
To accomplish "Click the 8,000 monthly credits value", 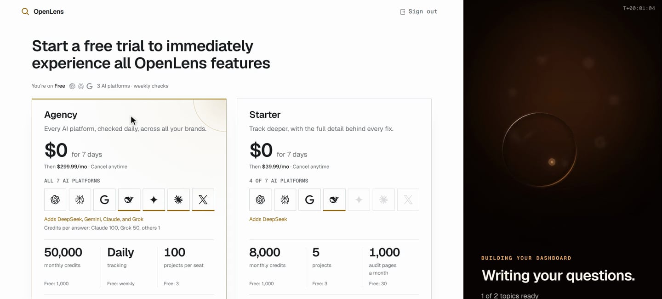I will pyautogui.click(x=265, y=252).
